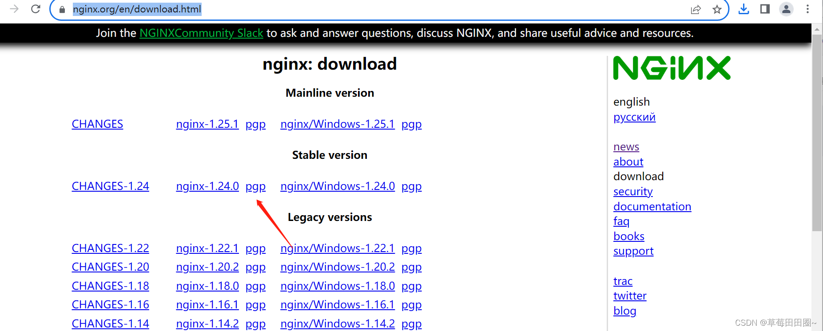This screenshot has width=823, height=331.
Task: Open pgp signature for nginx/Windows-1.22.1
Action: 411,249
